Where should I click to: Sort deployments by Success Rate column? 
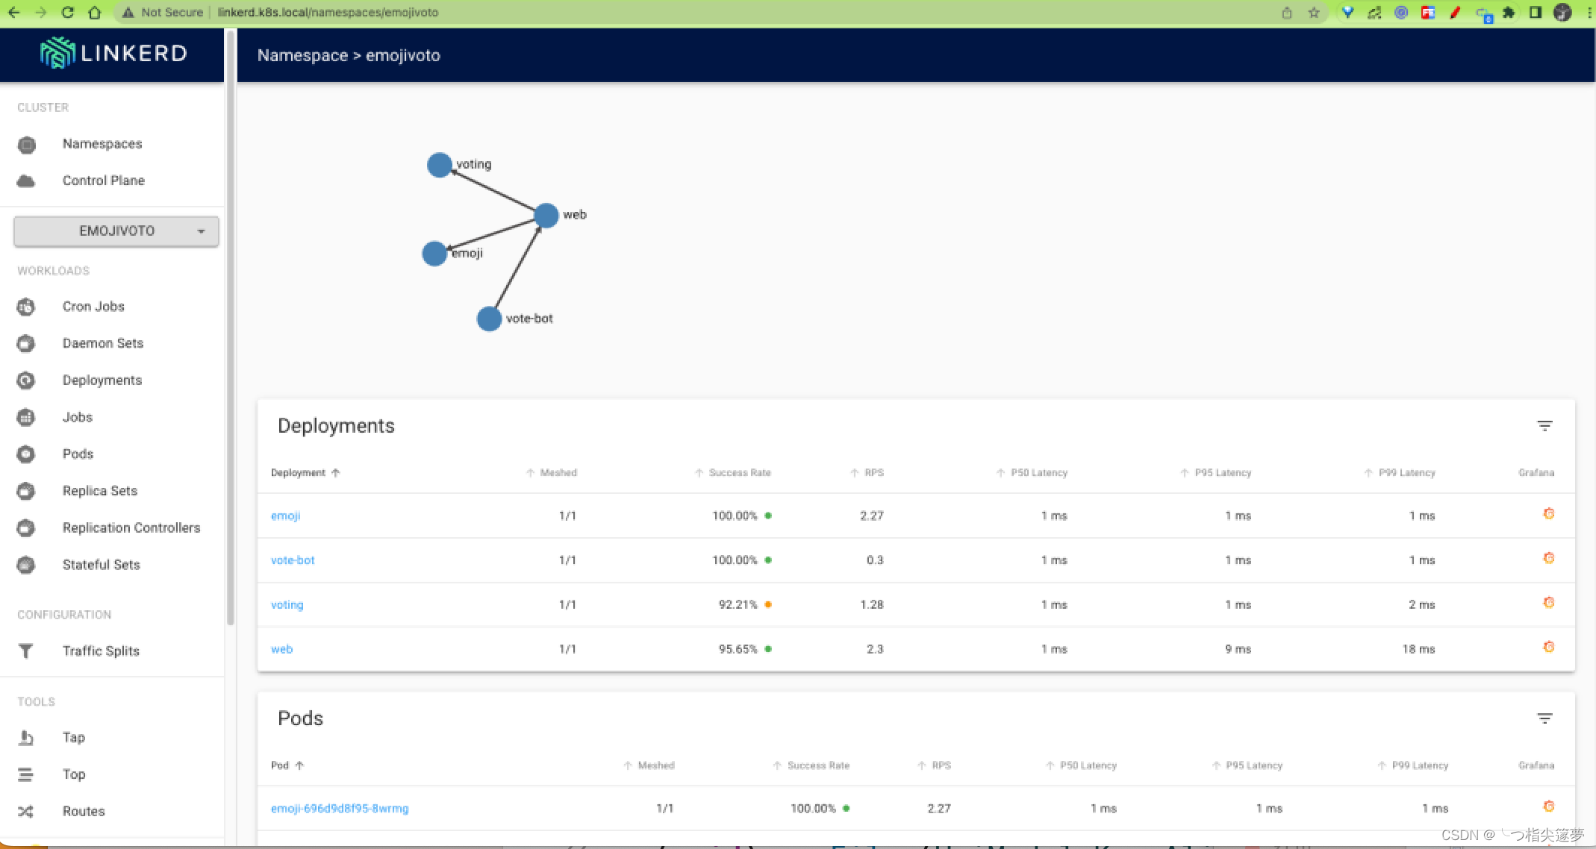[x=739, y=473]
